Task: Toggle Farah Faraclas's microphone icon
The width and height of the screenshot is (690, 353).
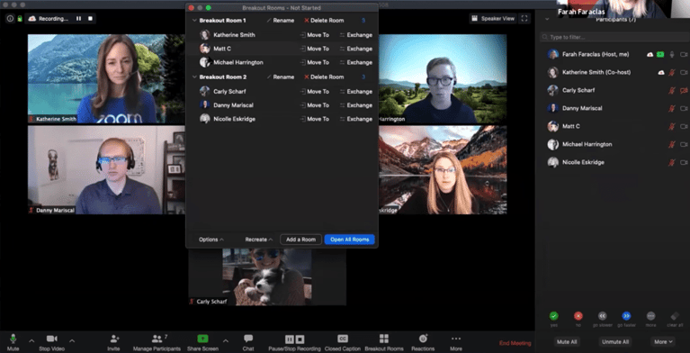Action: point(672,54)
